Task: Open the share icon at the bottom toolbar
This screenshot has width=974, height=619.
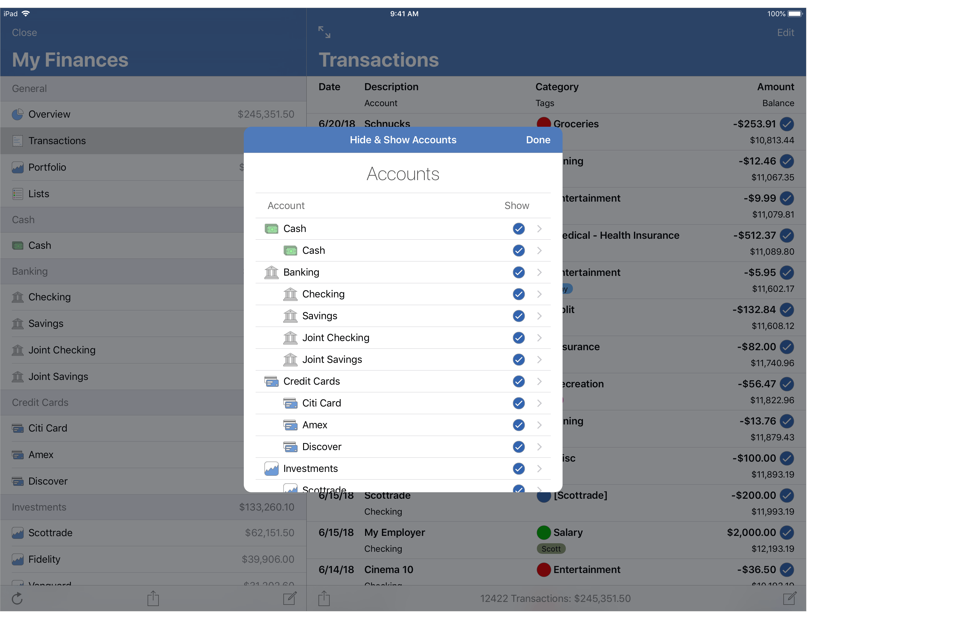Action: point(153,598)
